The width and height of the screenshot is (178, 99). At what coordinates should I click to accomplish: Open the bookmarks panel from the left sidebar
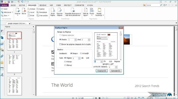pyautogui.click(x=2, y=32)
